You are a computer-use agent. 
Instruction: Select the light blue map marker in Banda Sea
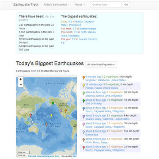pyautogui.click(x=33, y=122)
